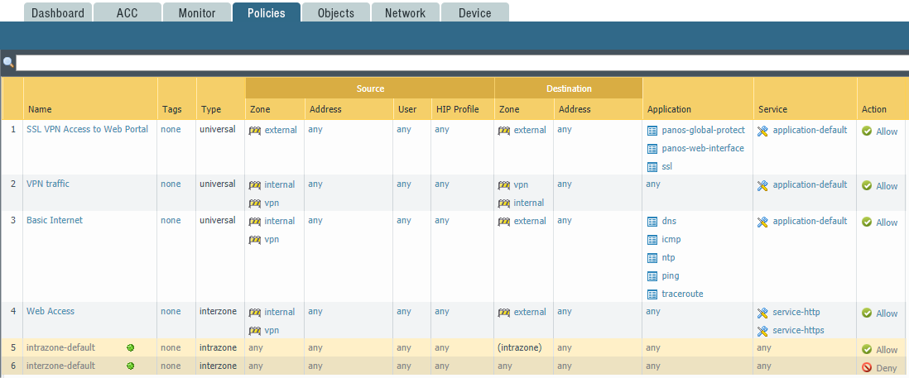Click the destination internal zone icon in VPN traffic
909x378 pixels.
coord(504,203)
